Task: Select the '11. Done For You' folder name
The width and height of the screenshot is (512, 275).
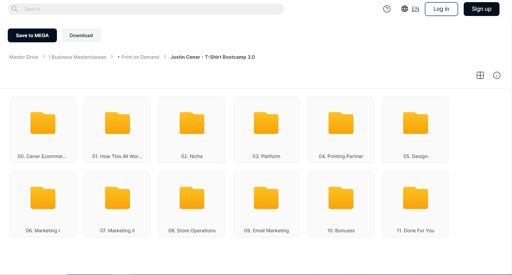Action: [x=415, y=231]
